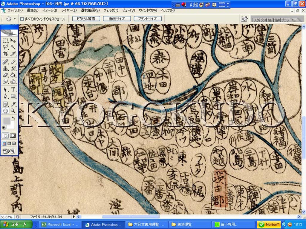The image size is (306, 229).
Task: Open the ビュー menu
Action: click(x=128, y=10)
